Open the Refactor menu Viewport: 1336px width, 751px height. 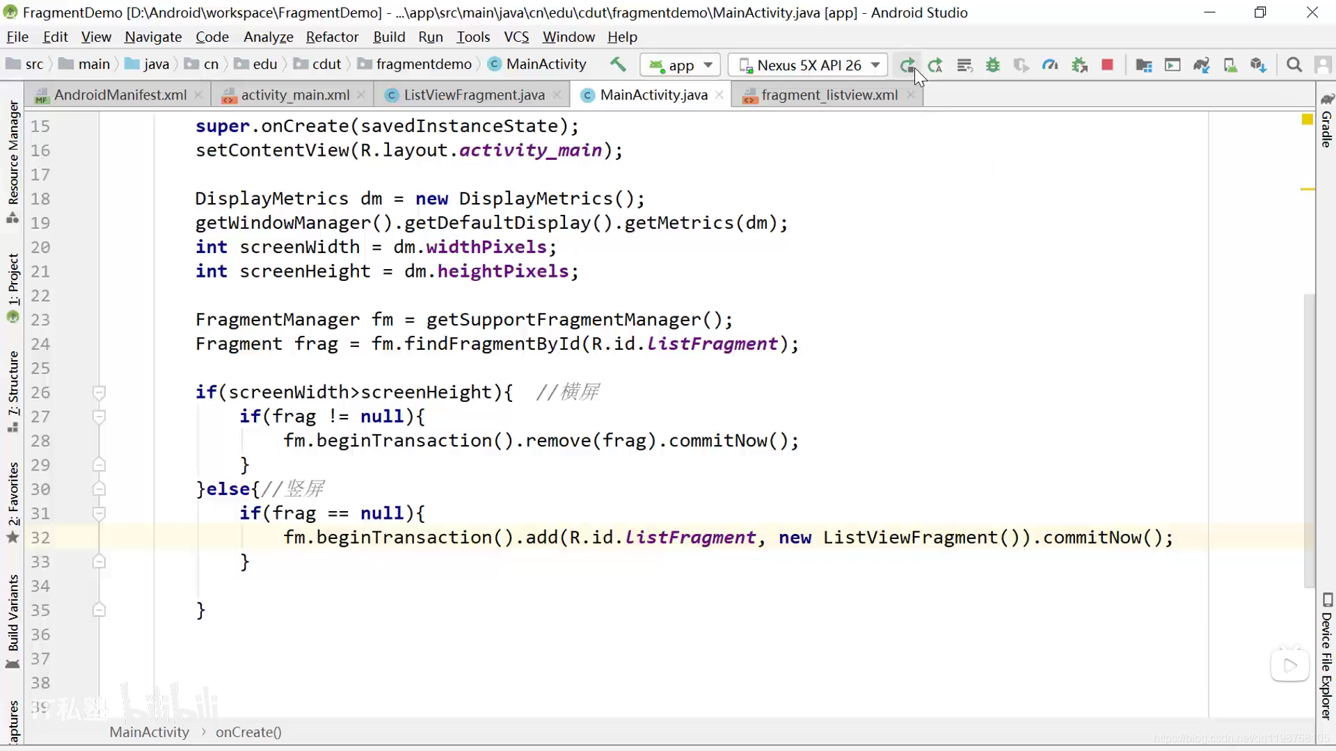(332, 37)
